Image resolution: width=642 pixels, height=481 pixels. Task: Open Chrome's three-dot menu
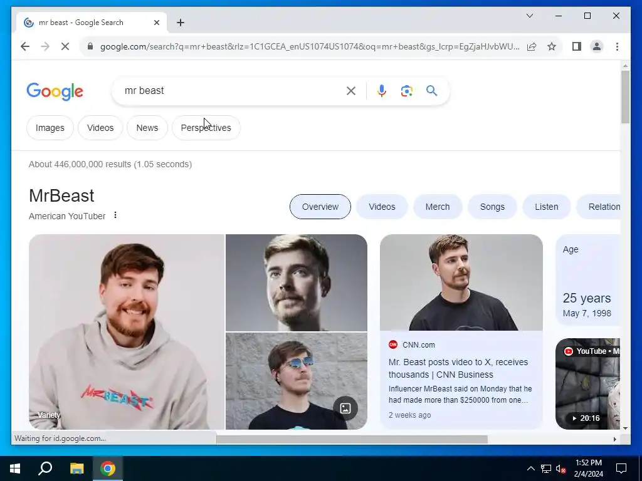[x=617, y=46]
